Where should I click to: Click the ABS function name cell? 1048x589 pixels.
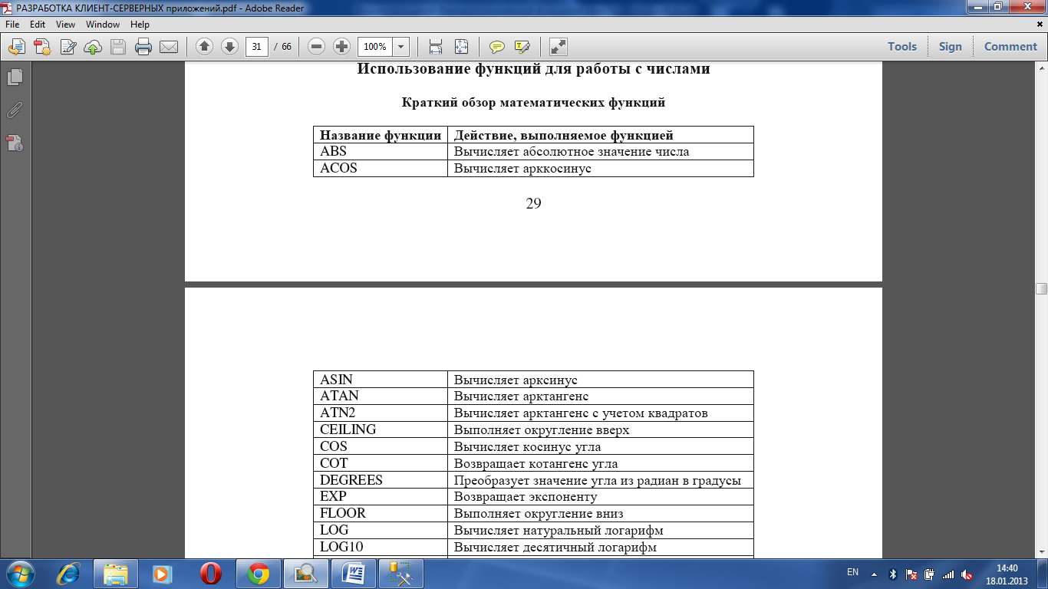[381, 151]
